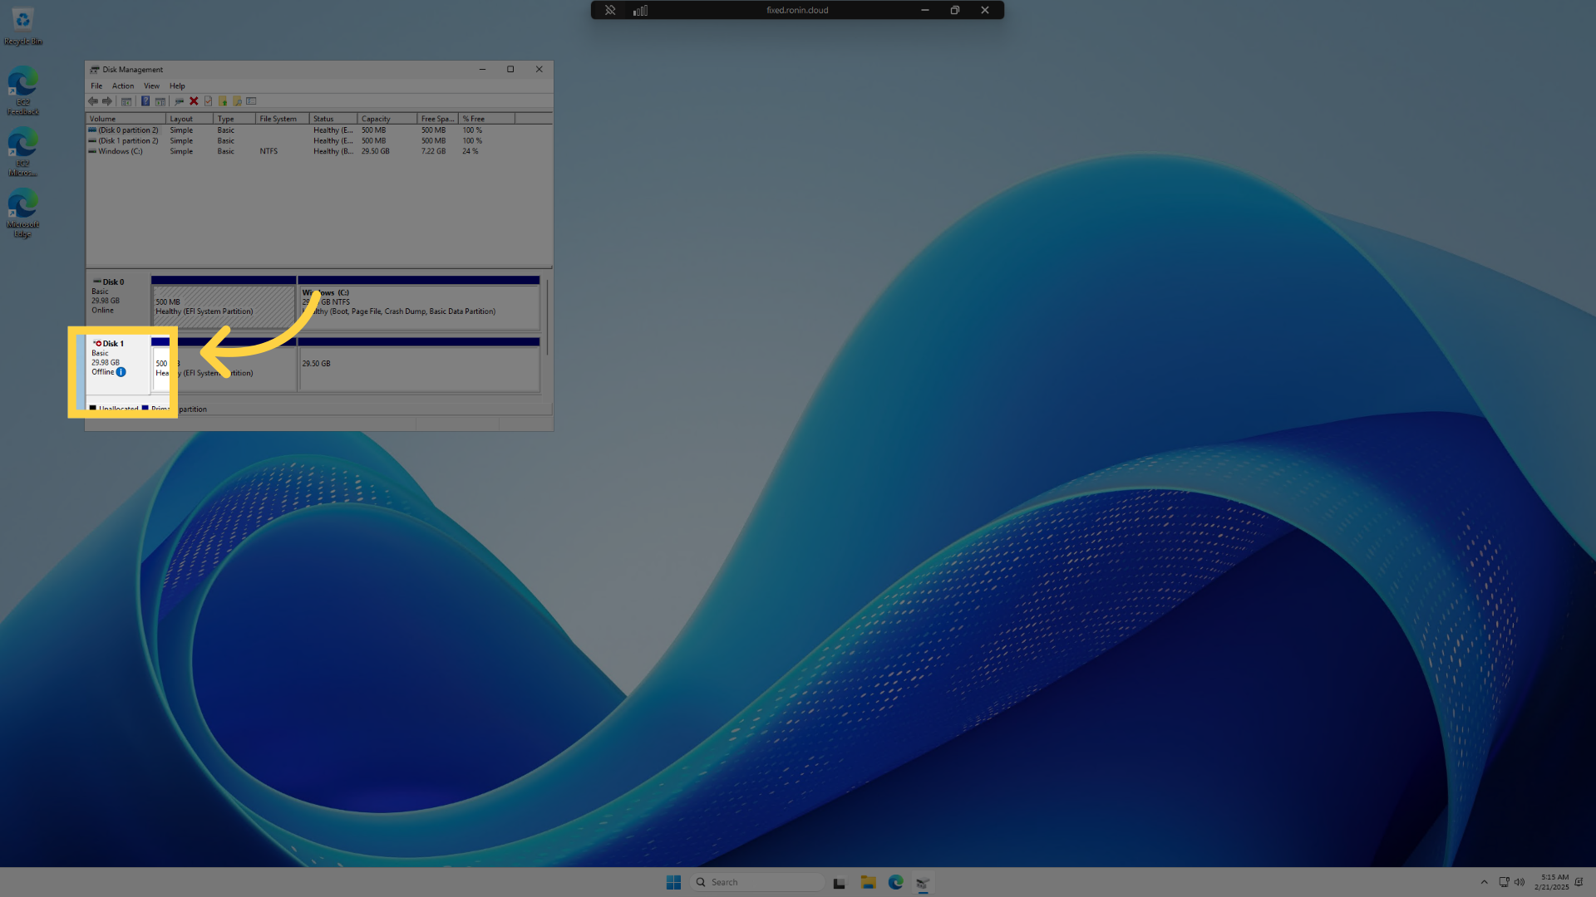Open the notifications bell icon
The height and width of the screenshot is (897, 1596).
click(1579, 882)
